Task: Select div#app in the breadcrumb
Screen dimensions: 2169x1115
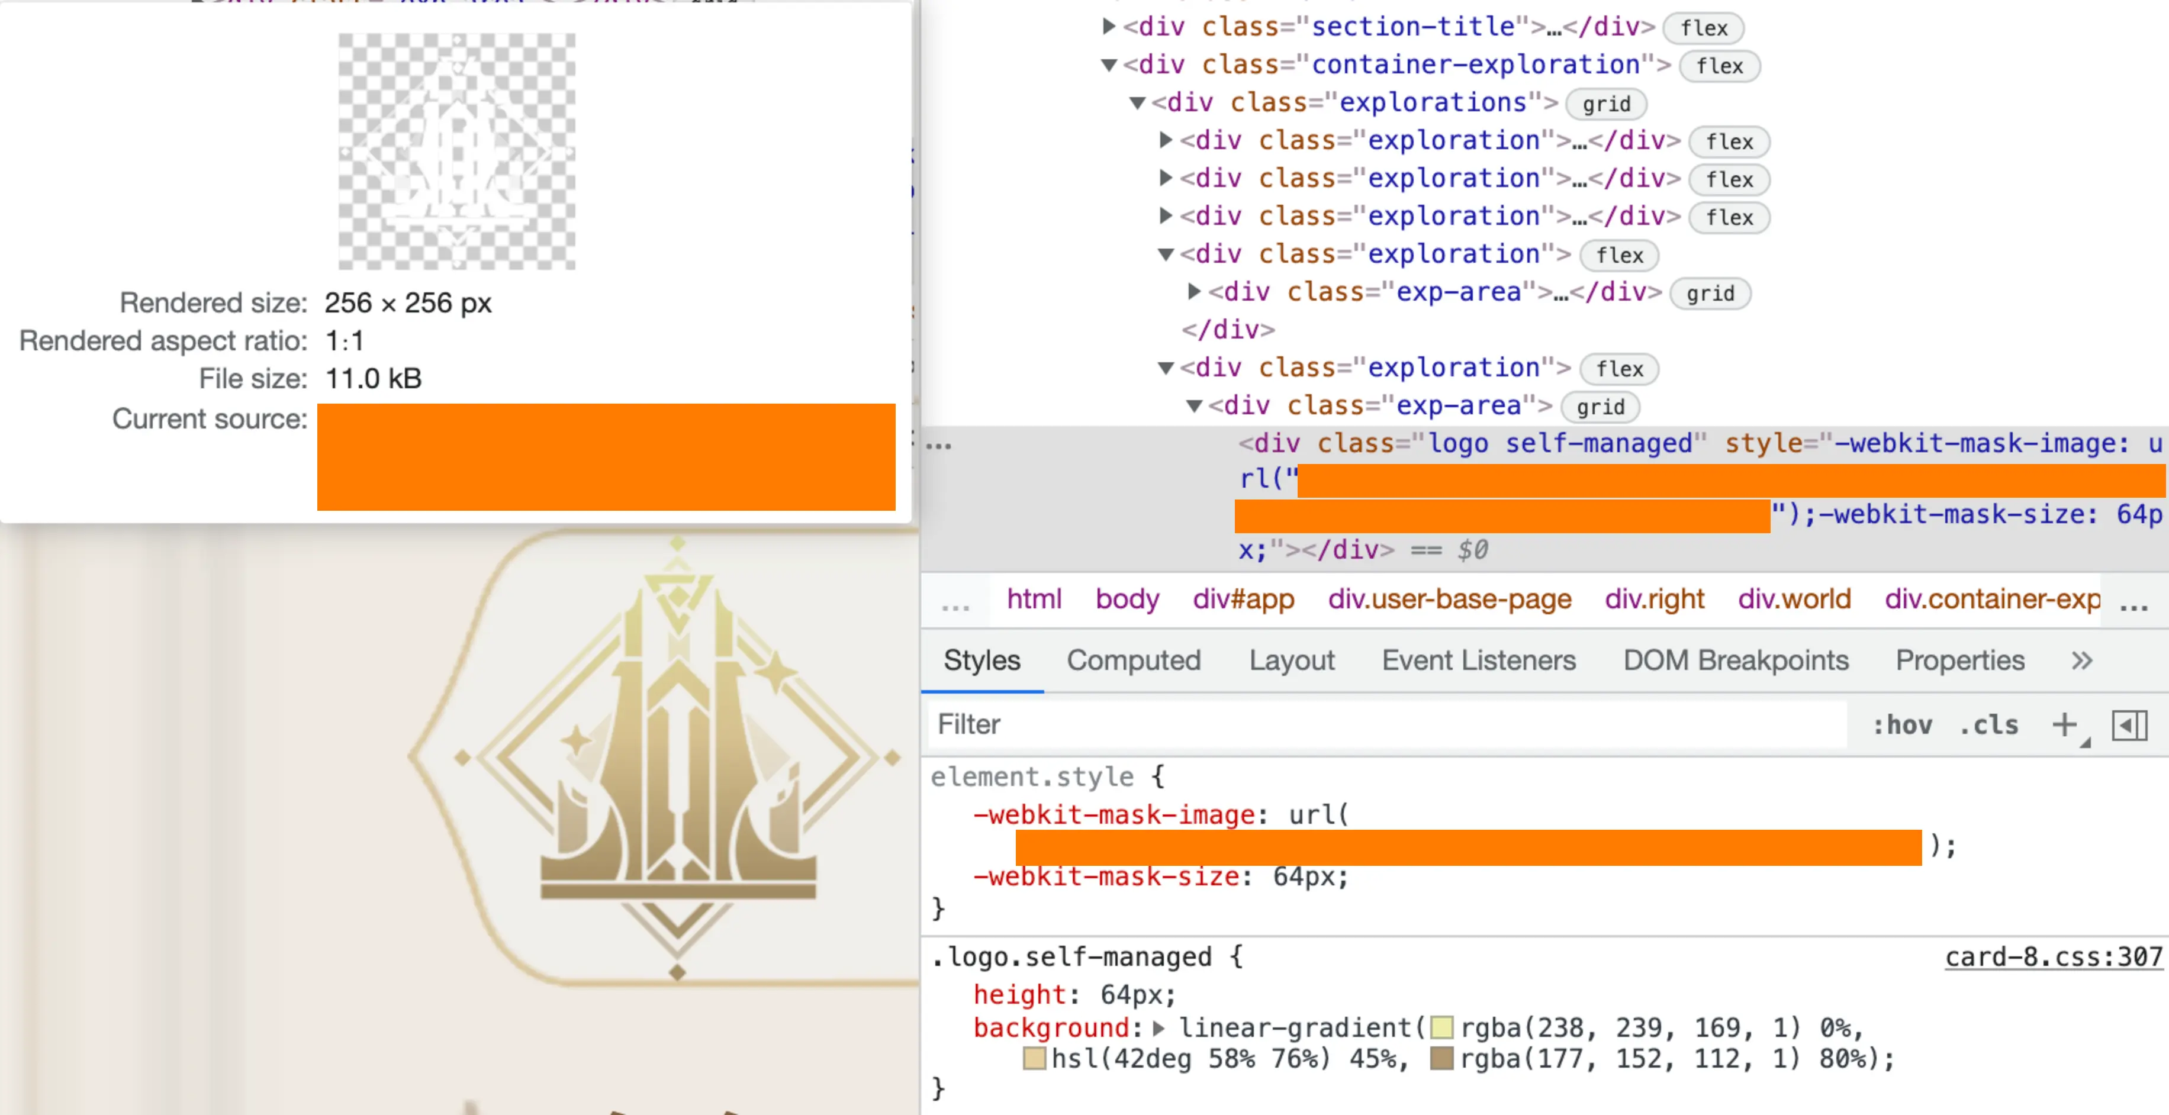Action: [x=1243, y=599]
